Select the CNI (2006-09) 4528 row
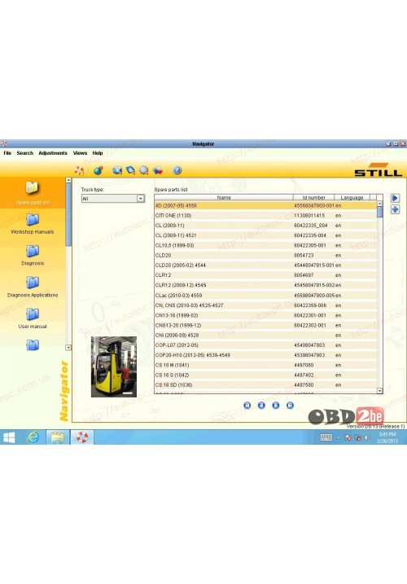The width and height of the screenshot is (407, 584). click(x=265, y=336)
